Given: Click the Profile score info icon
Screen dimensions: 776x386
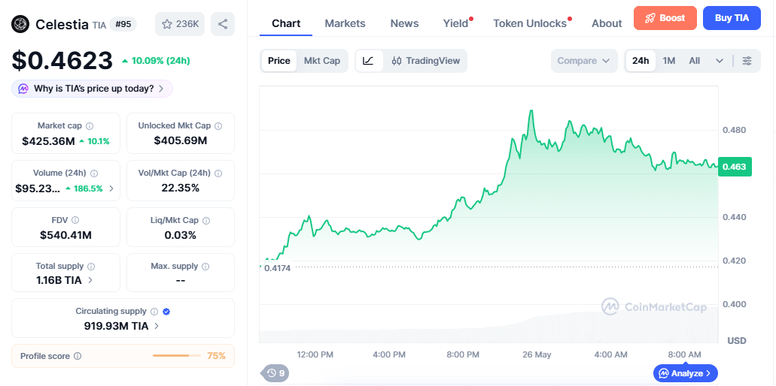Looking at the screenshot, I should point(78,356).
